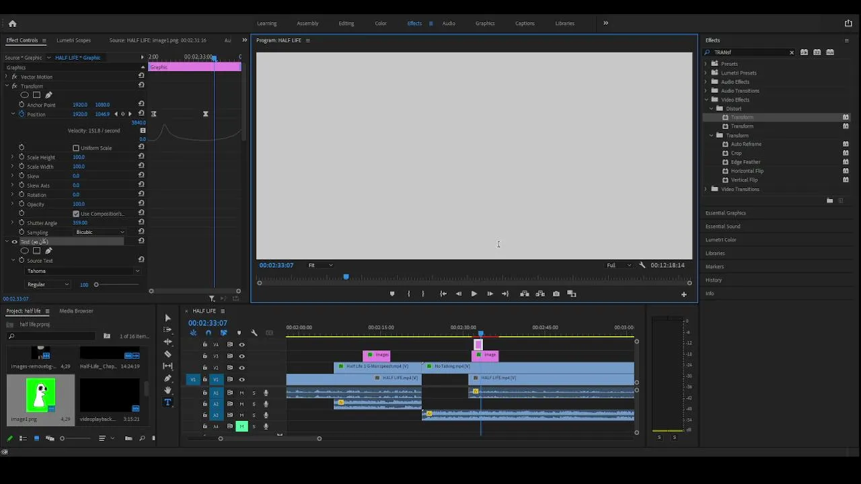
Task: Open the Essential Graphics panel
Action: (x=726, y=213)
